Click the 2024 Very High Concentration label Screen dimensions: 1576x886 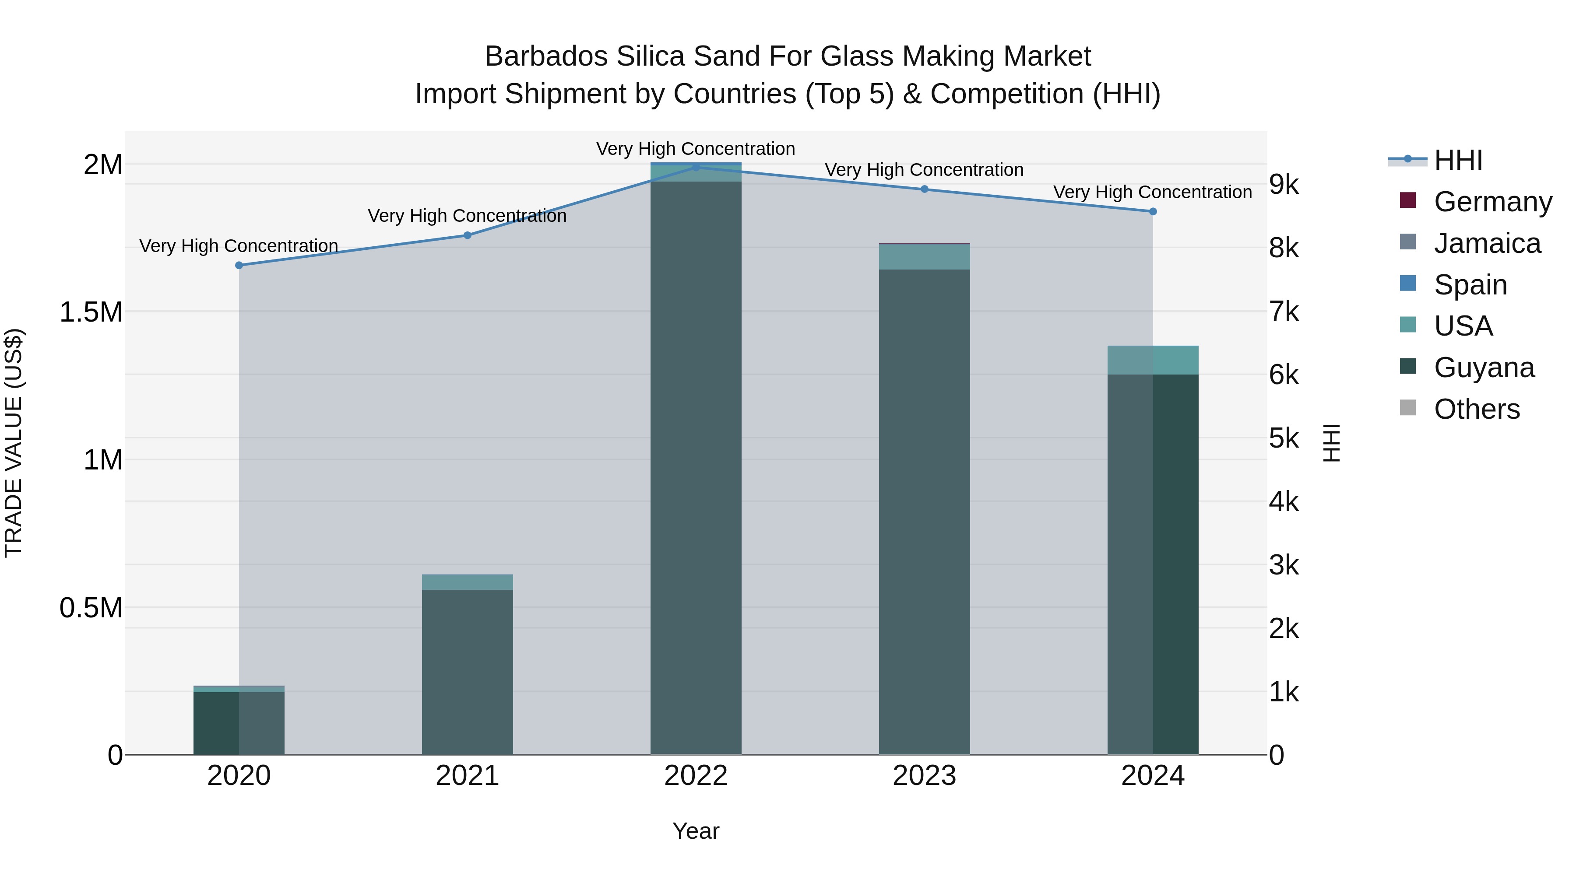(1153, 192)
